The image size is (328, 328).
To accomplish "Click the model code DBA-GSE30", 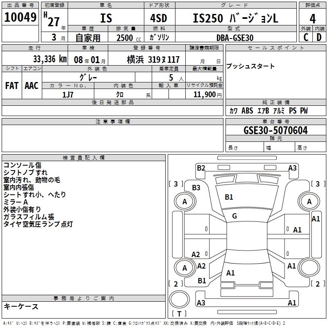I will 235,38.
